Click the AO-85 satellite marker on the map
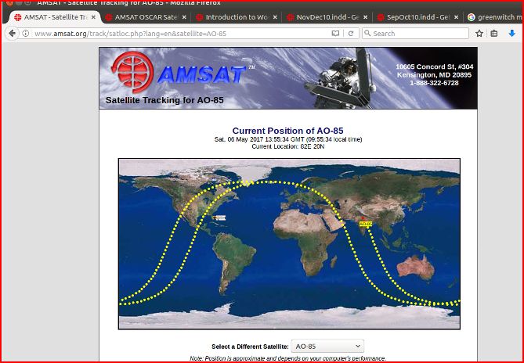The image size is (524, 363). tap(365, 224)
